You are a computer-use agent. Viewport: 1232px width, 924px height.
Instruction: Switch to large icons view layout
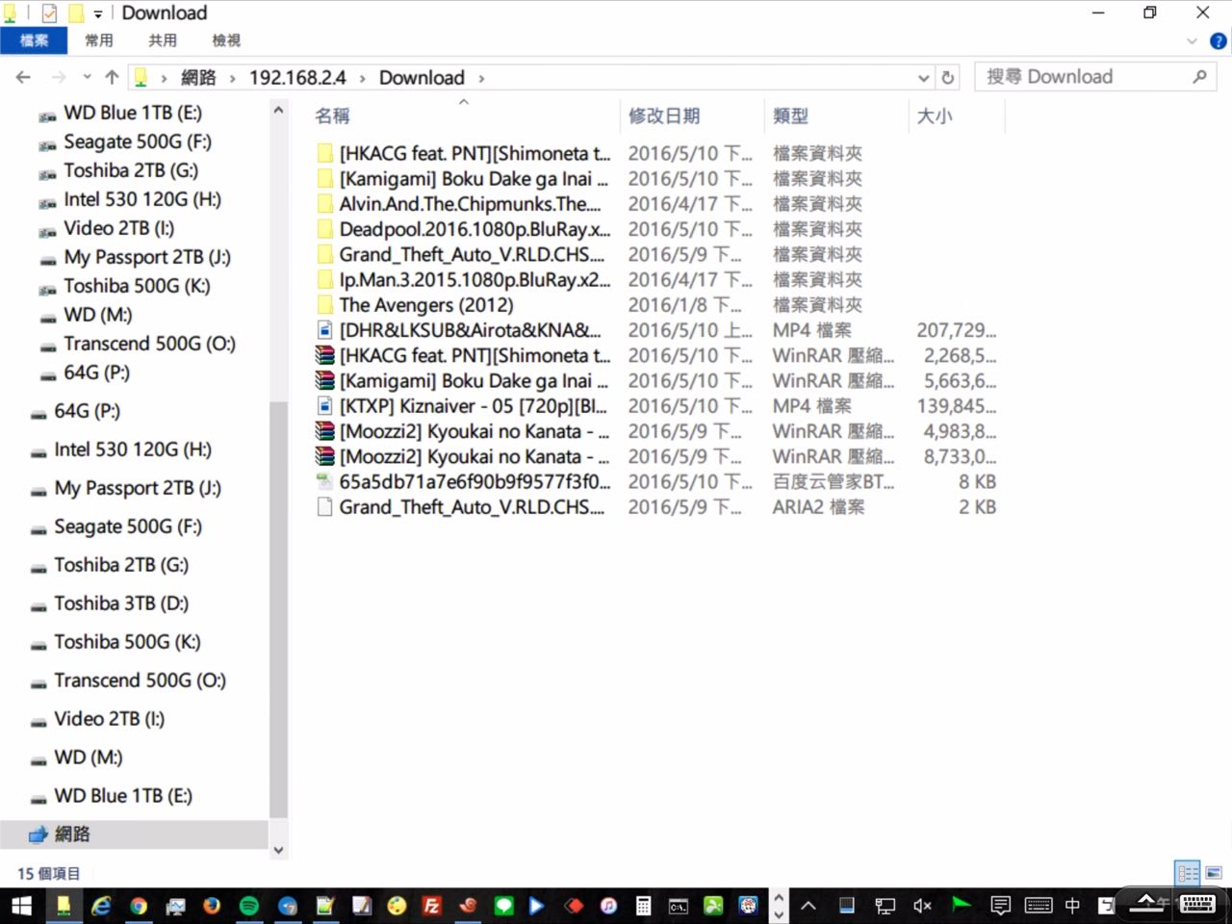(1213, 873)
